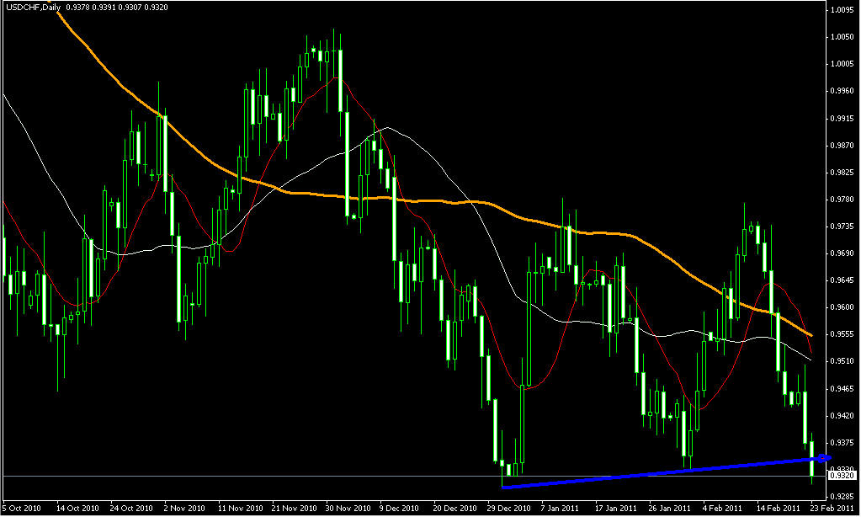Select the 26 Jan 2011 date label

click(668, 509)
